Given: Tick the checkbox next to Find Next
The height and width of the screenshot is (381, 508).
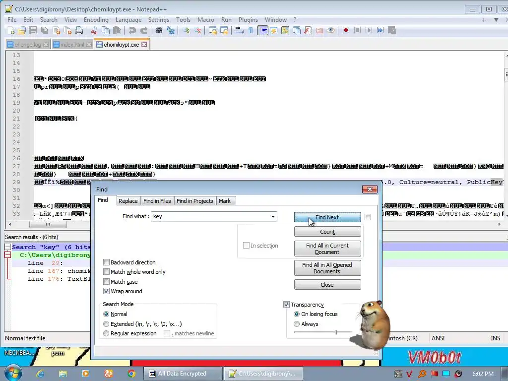Looking at the screenshot, I should click(x=368, y=217).
